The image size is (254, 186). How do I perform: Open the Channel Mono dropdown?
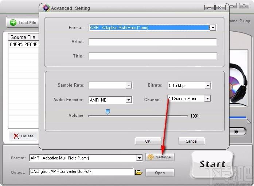click(x=207, y=98)
